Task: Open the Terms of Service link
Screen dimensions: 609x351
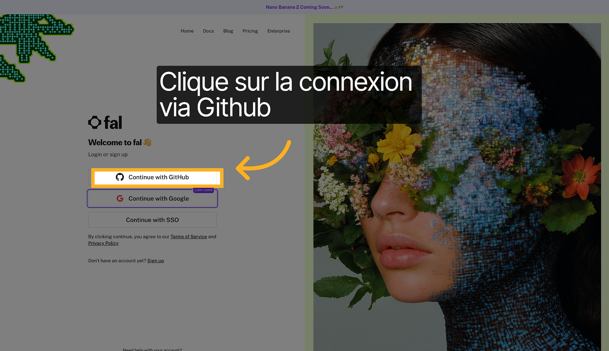Action: pyautogui.click(x=188, y=236)
